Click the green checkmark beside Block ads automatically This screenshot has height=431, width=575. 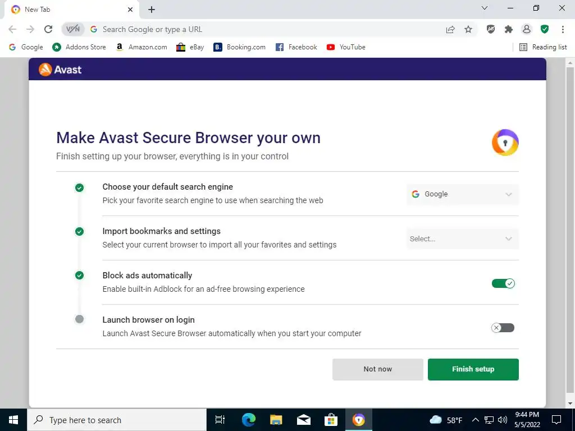pyautogui.click(x=79, y=275)
